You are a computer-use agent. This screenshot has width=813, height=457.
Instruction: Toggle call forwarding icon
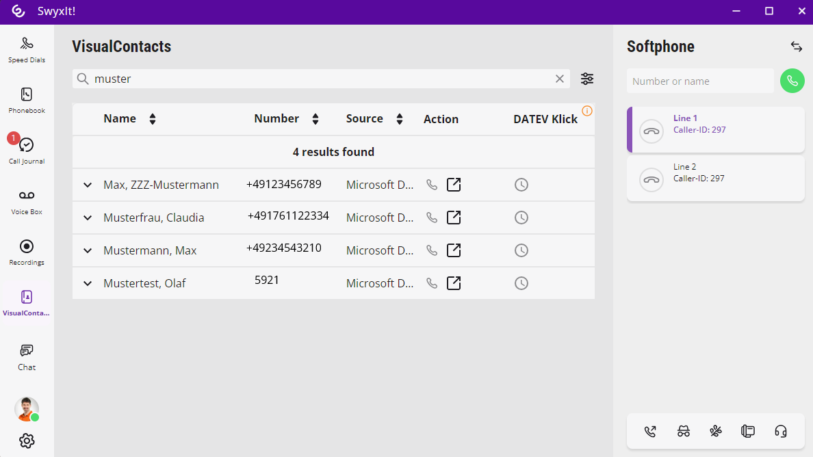pyautogui.click(x=650, y=431)
